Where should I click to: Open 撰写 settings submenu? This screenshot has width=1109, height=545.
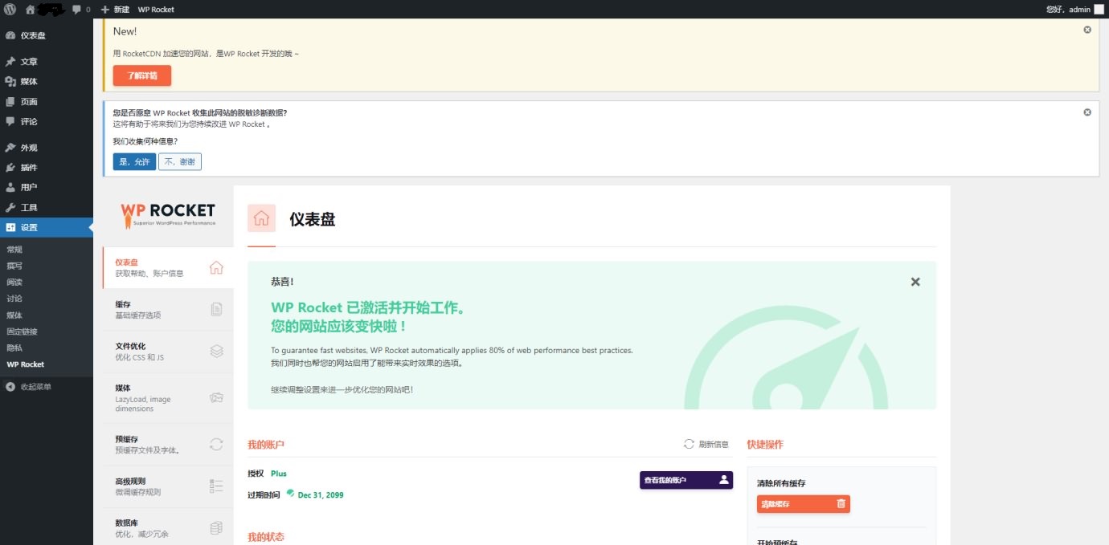point(14,266)
